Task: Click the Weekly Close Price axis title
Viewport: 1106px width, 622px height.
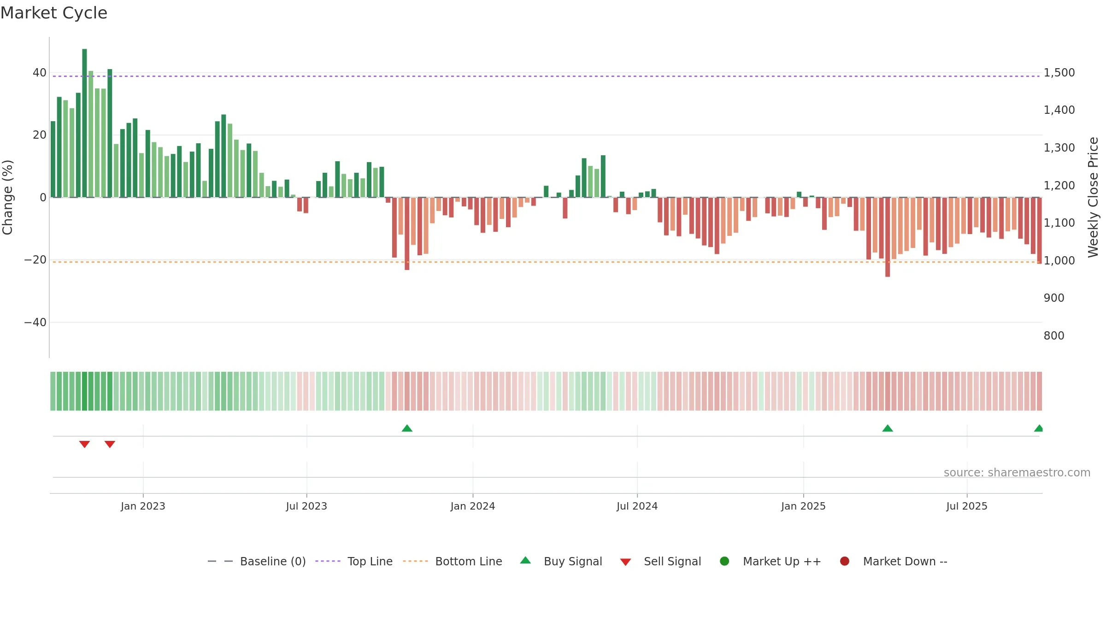Action: point(1093,197)
